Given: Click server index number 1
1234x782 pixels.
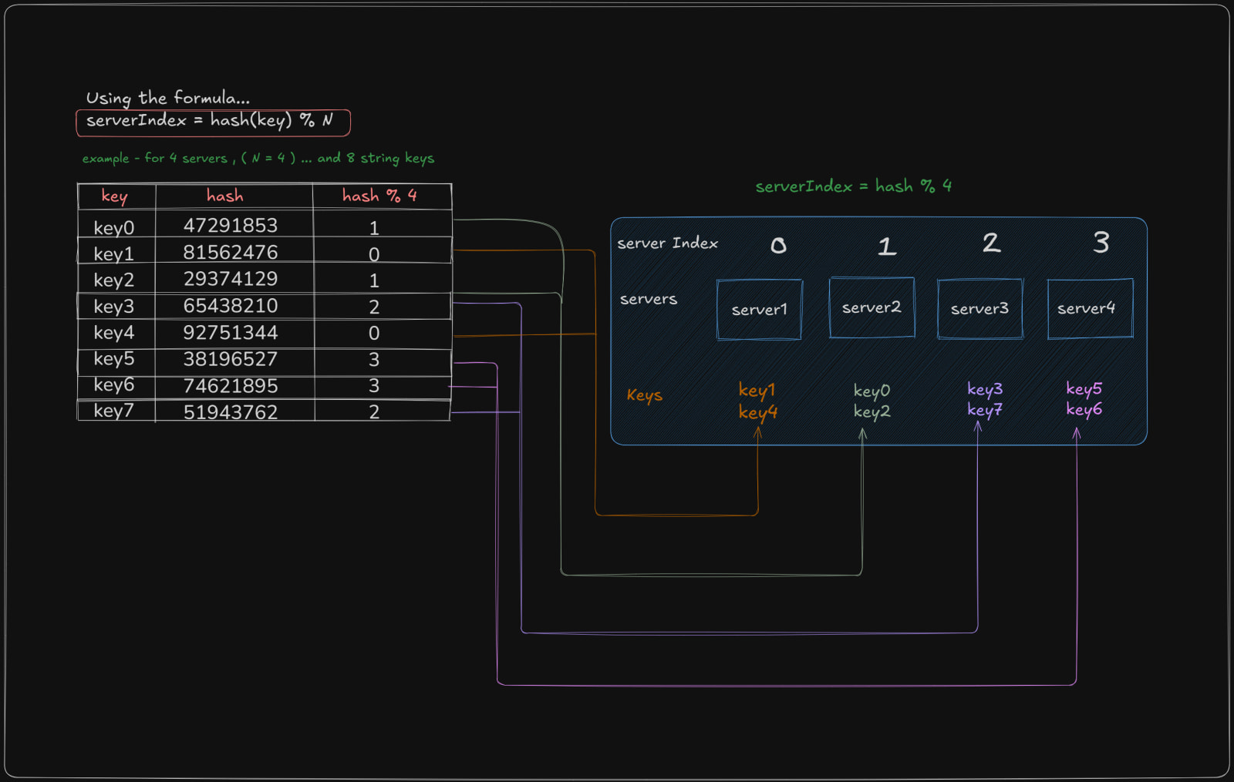Looking at the screenshot, I should click(x=887, y=247).
